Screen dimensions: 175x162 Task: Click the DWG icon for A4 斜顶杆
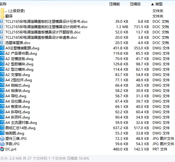pyautogui.click(x=2, y=117)
